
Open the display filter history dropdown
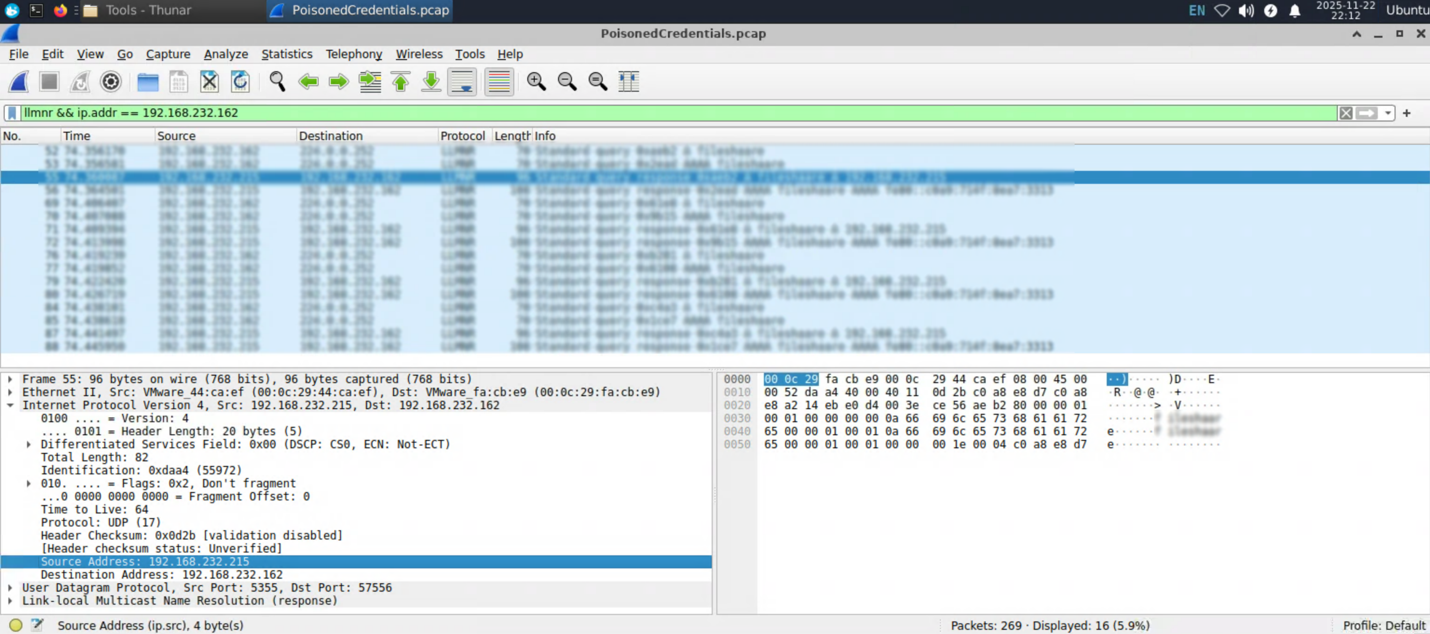pos(1387,113)
